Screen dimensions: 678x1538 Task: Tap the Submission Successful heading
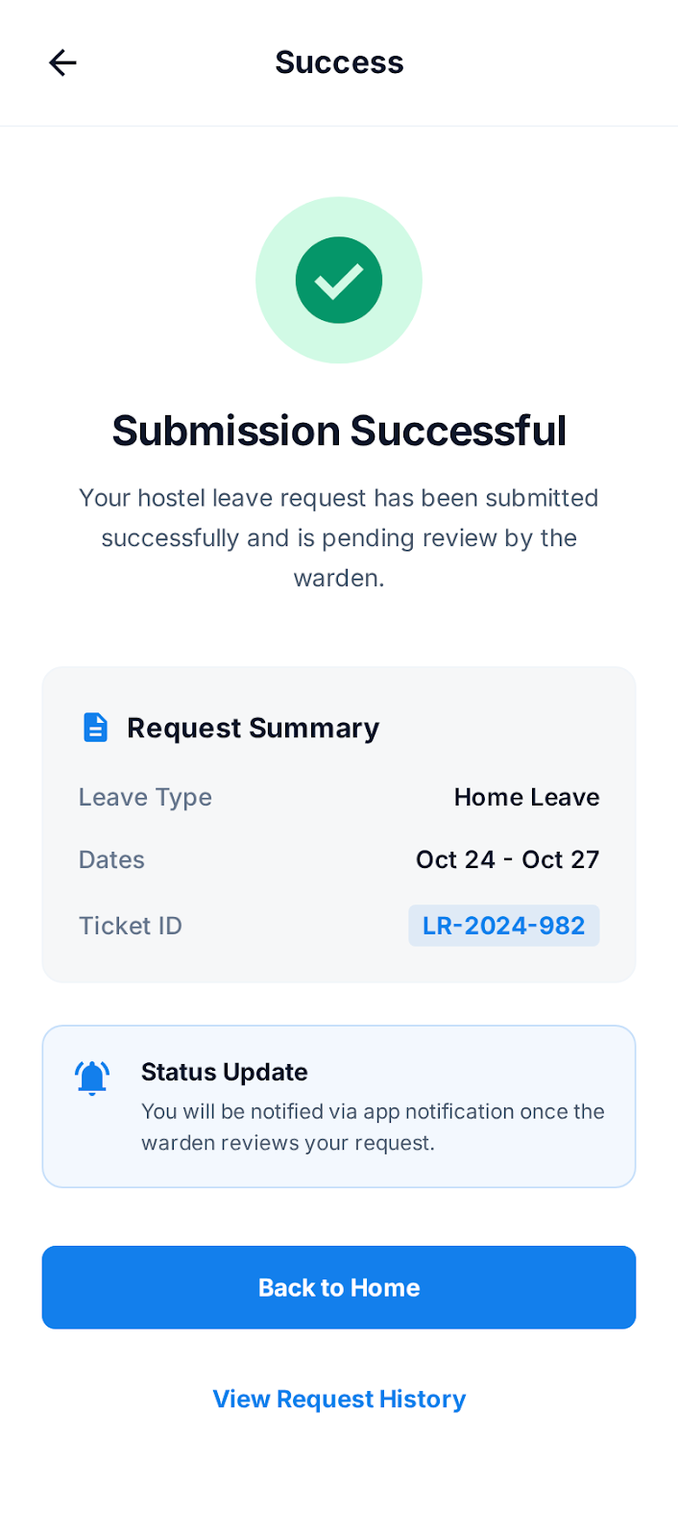tap(339, 431)
